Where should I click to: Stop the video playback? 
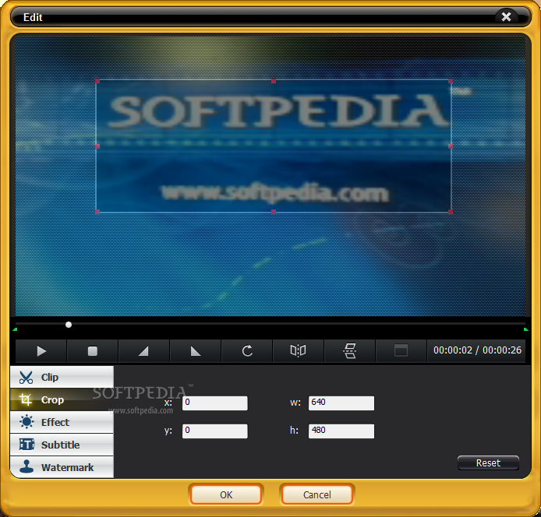[93, 351]
